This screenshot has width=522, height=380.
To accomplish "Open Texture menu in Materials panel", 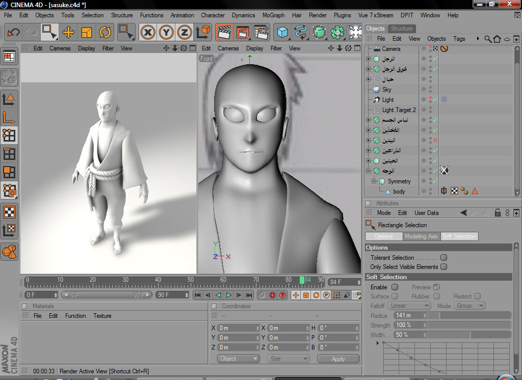I will (102, 316).
